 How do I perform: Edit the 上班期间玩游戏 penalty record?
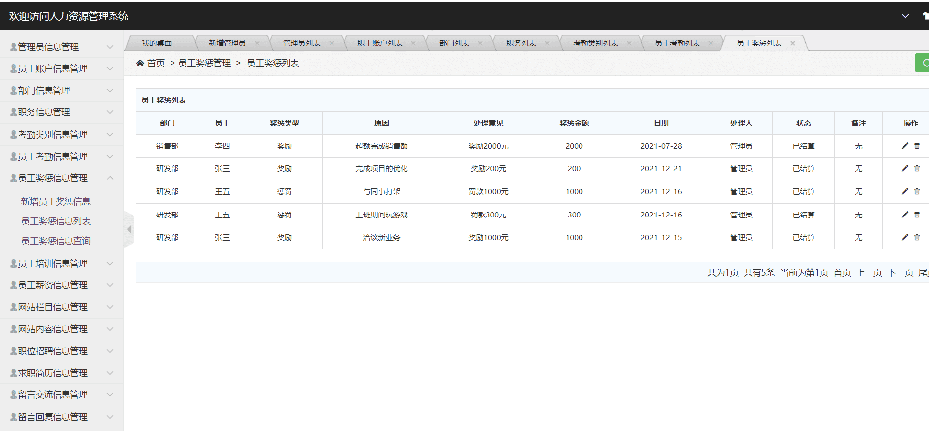click(905, 215)
